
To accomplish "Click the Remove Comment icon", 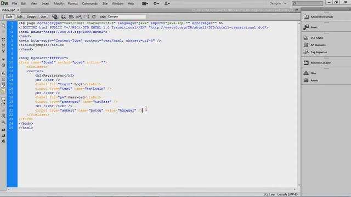I will [x=3, y=105].
